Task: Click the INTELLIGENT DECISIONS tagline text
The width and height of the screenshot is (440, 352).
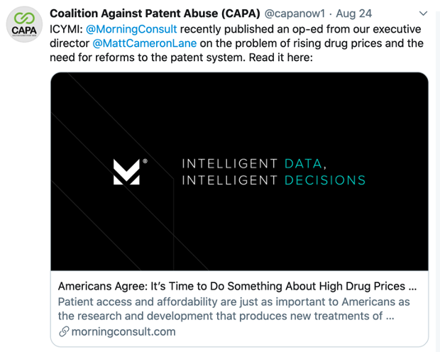Action: click(x=274, y=180)
